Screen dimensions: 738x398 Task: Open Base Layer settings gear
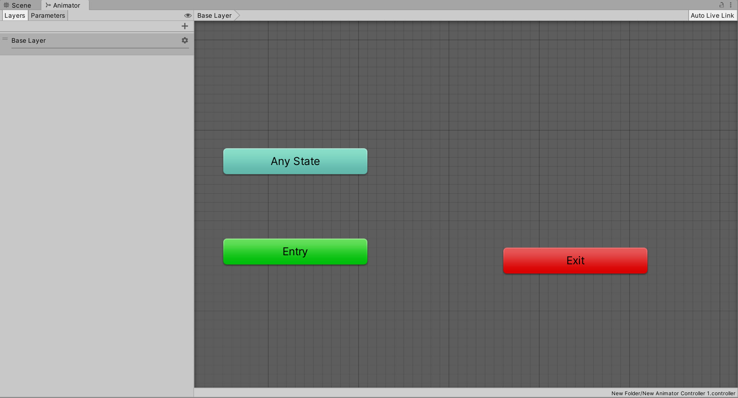[x=185, y=40]
